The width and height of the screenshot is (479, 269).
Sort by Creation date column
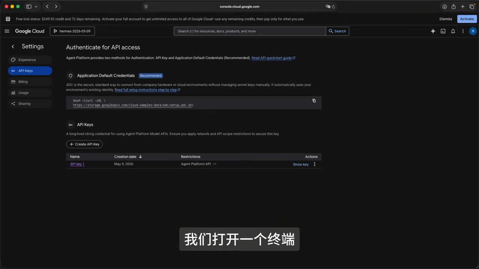pyautogui.click(x=128, y=157)
